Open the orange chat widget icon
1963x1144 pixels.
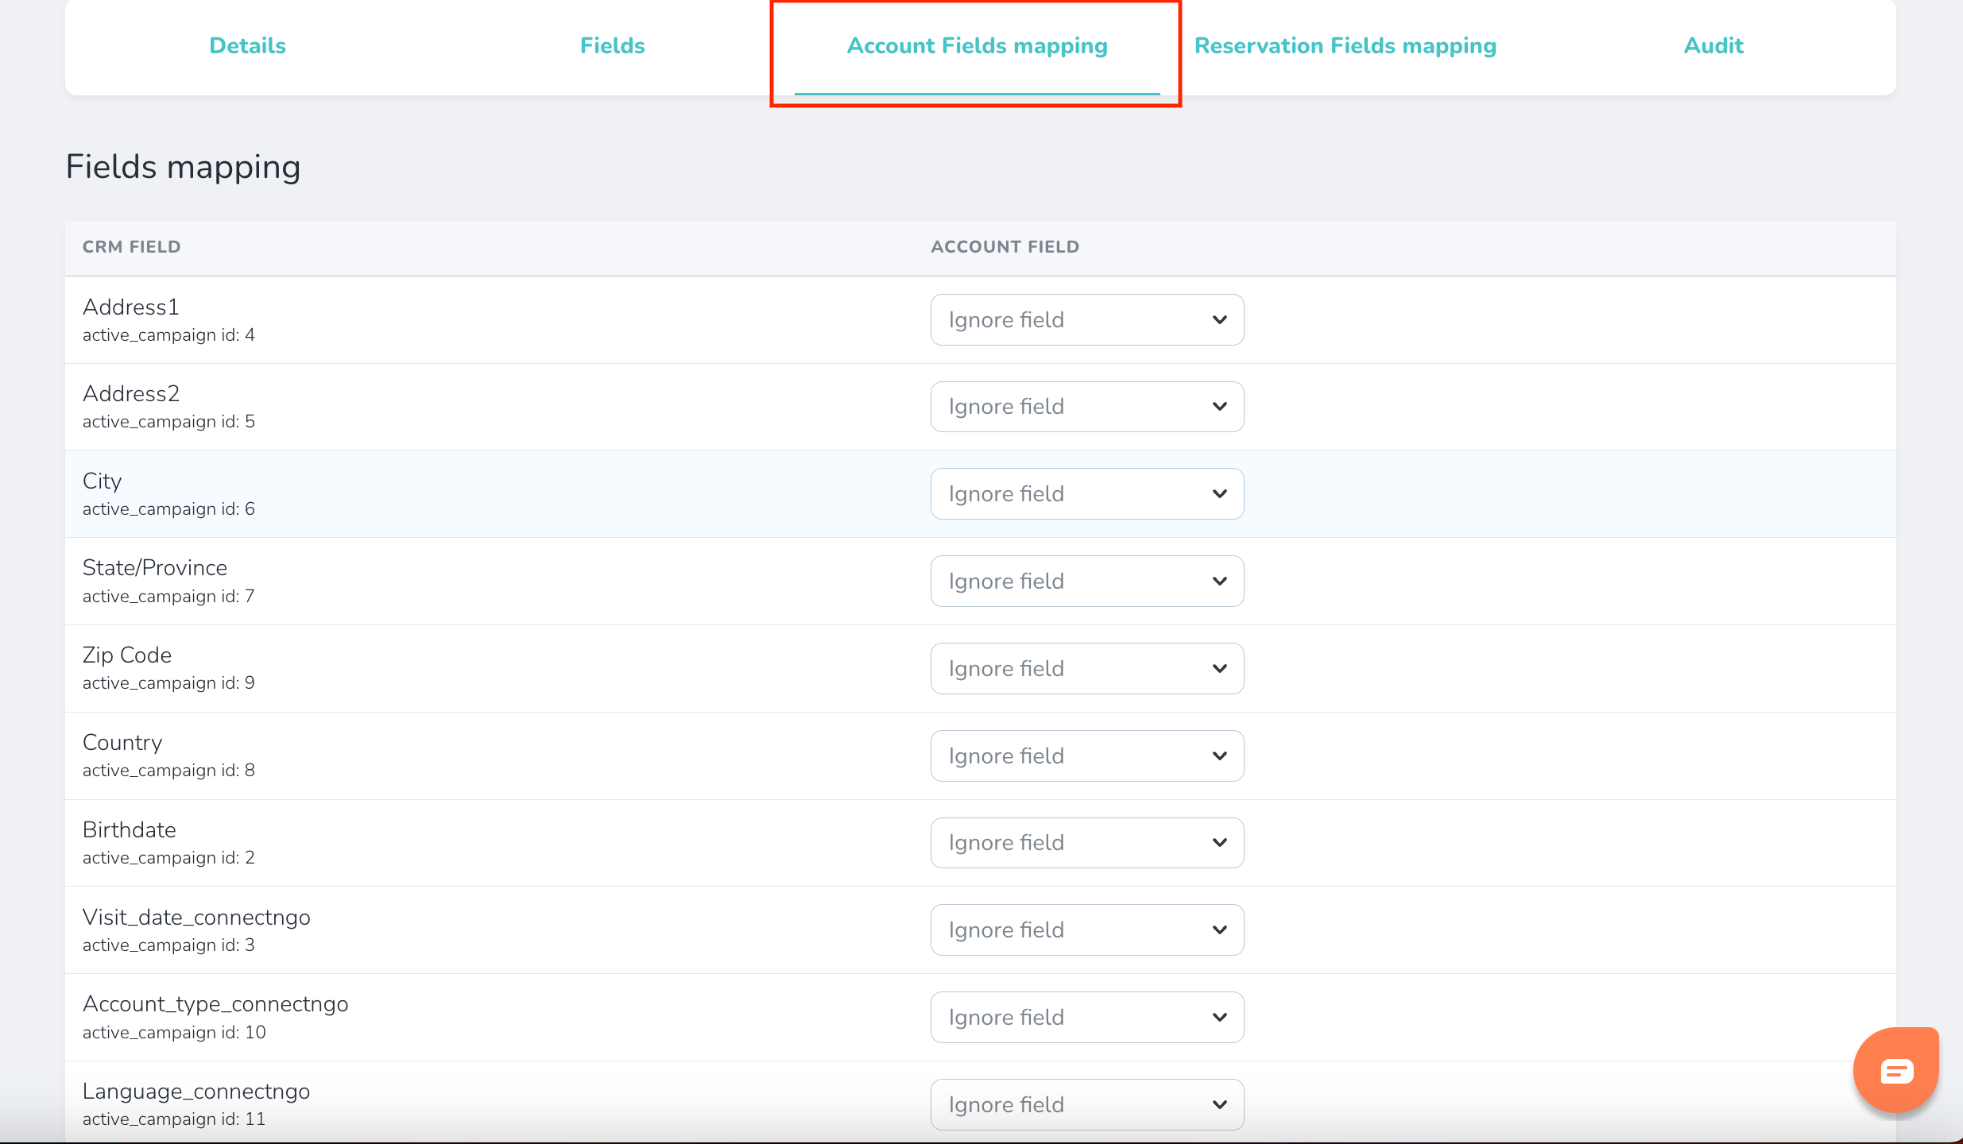[x=1895, y=1070]
